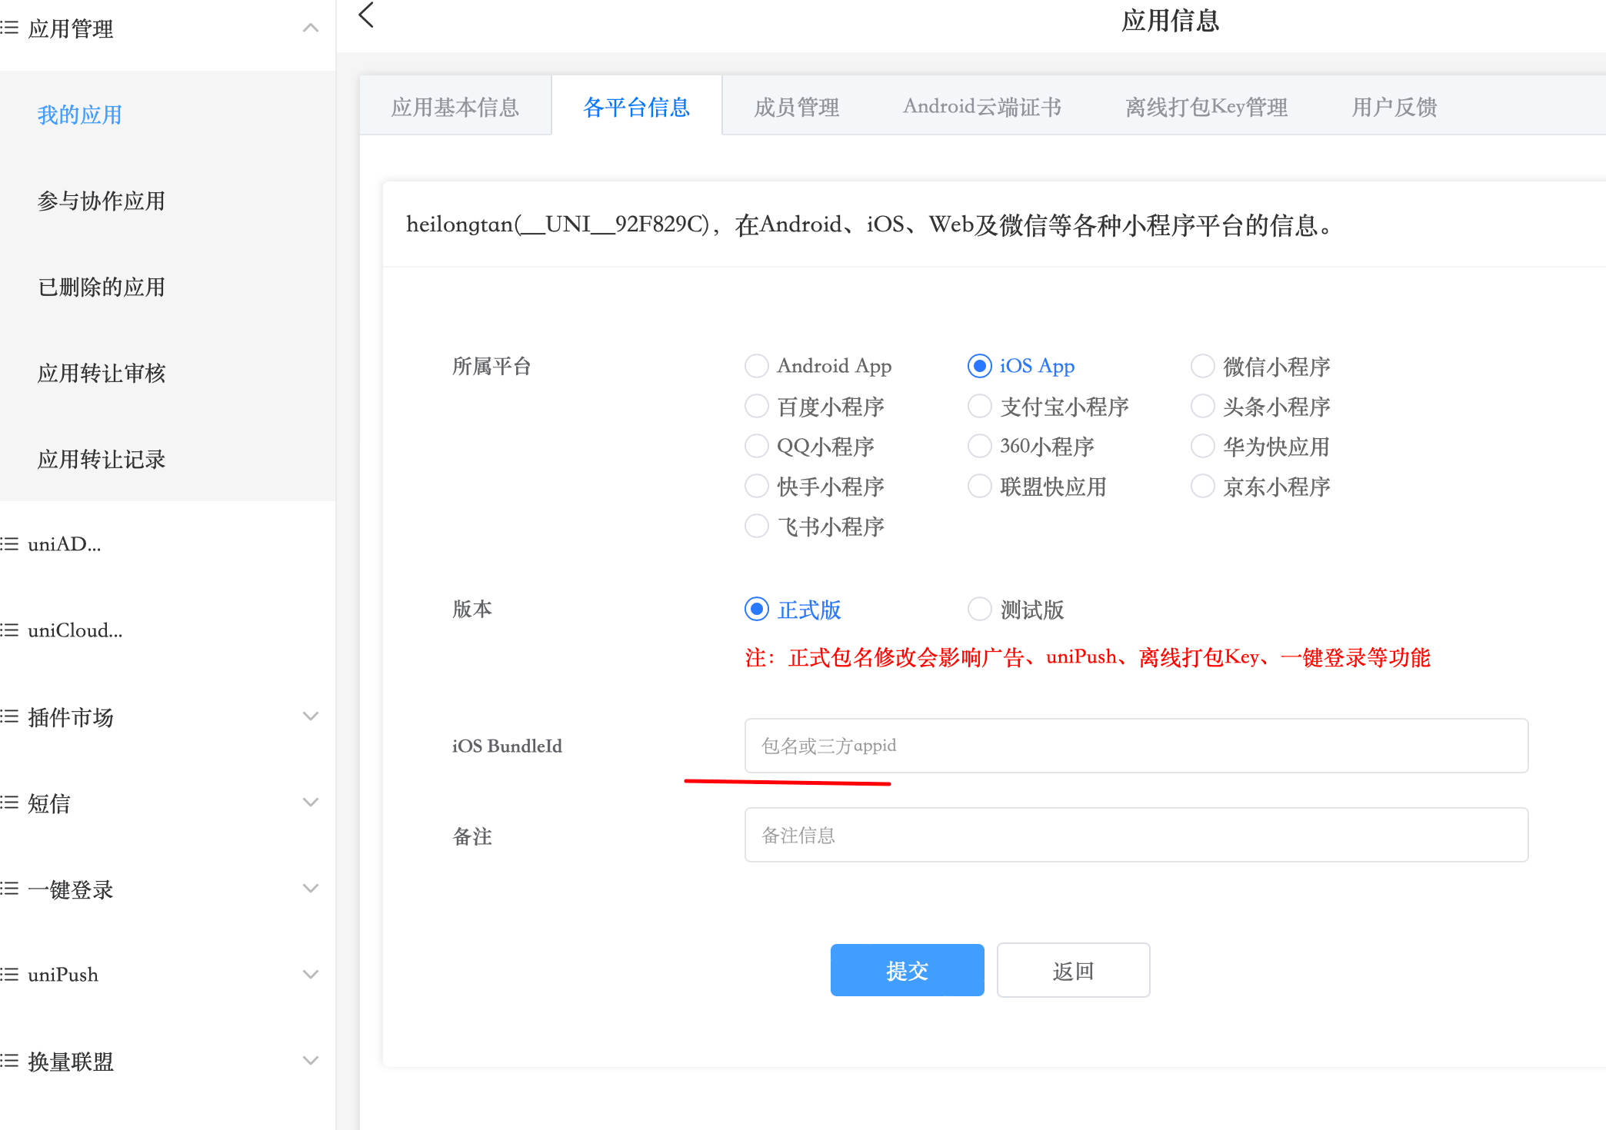
Task: Click list icon beside 短信
Action: 9,803
